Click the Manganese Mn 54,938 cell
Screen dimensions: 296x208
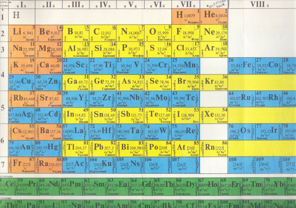coord(186,66)
